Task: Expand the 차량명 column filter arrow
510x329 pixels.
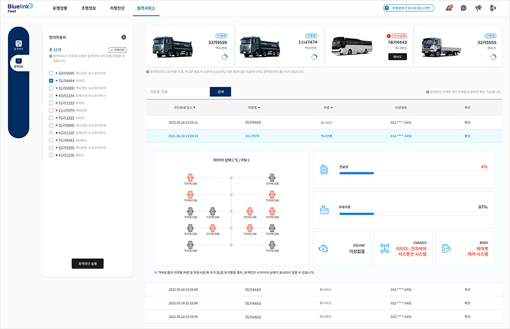Action: [x=260, y=107]
